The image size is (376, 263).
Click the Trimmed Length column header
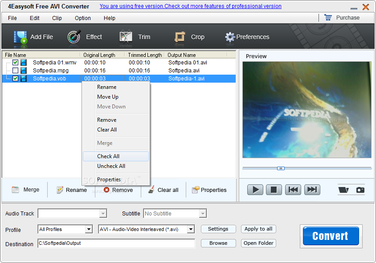pos(145,55)
